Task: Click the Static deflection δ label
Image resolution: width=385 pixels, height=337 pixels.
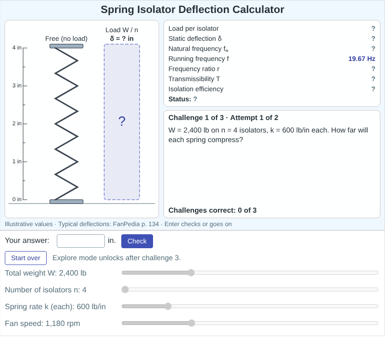Action: coord(195,39)
